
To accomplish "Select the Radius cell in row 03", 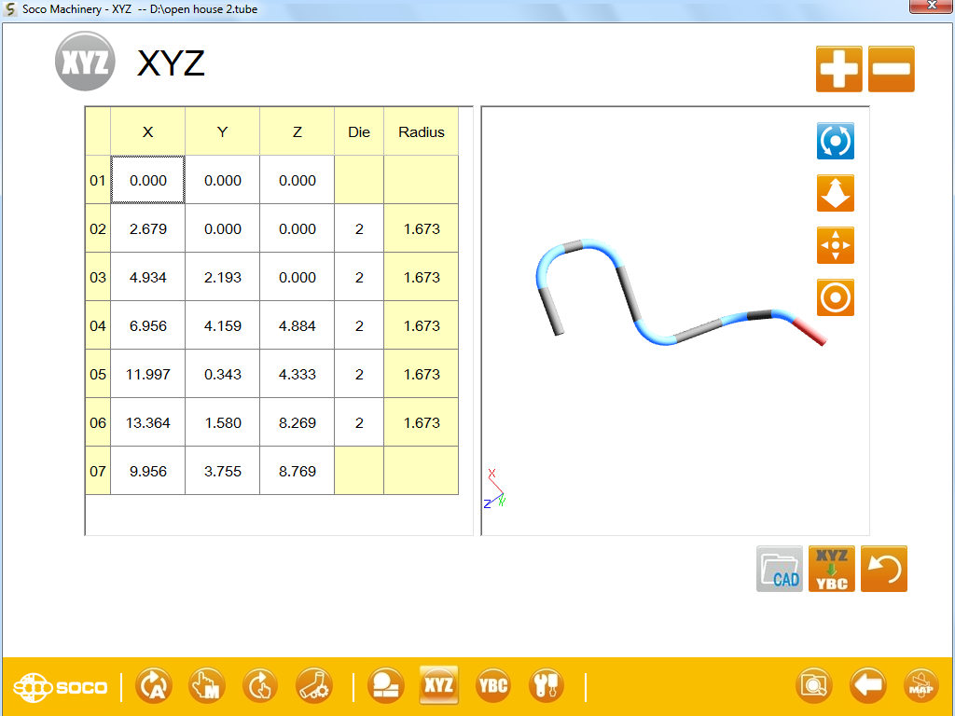I will tap(421, 277).
